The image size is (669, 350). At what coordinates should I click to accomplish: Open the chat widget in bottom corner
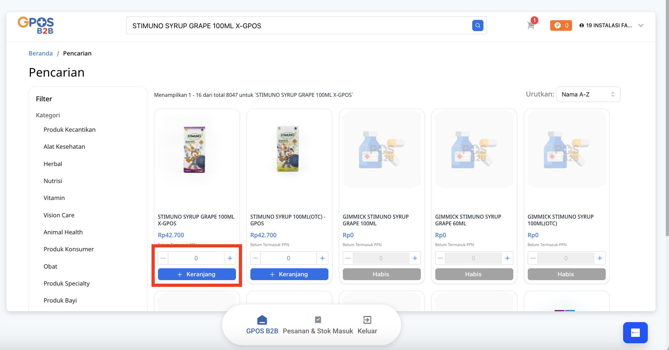pos(635,332)
